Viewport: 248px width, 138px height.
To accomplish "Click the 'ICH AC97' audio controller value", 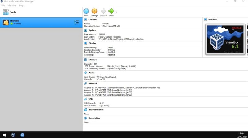I will click(x=101, y=79).
